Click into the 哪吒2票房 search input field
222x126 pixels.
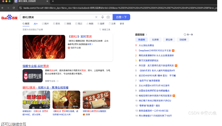pyautogui.click(x=56, y=17)
